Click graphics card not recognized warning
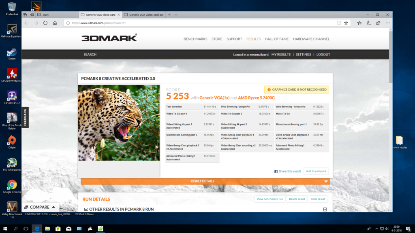Image resolution: width=415 pixels, height=233 pixels. point(296,89)
